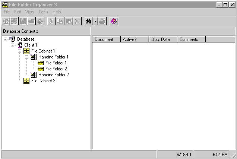Click the Database Contents: panel label
The image size is (237, 159).
pos(20,31)
